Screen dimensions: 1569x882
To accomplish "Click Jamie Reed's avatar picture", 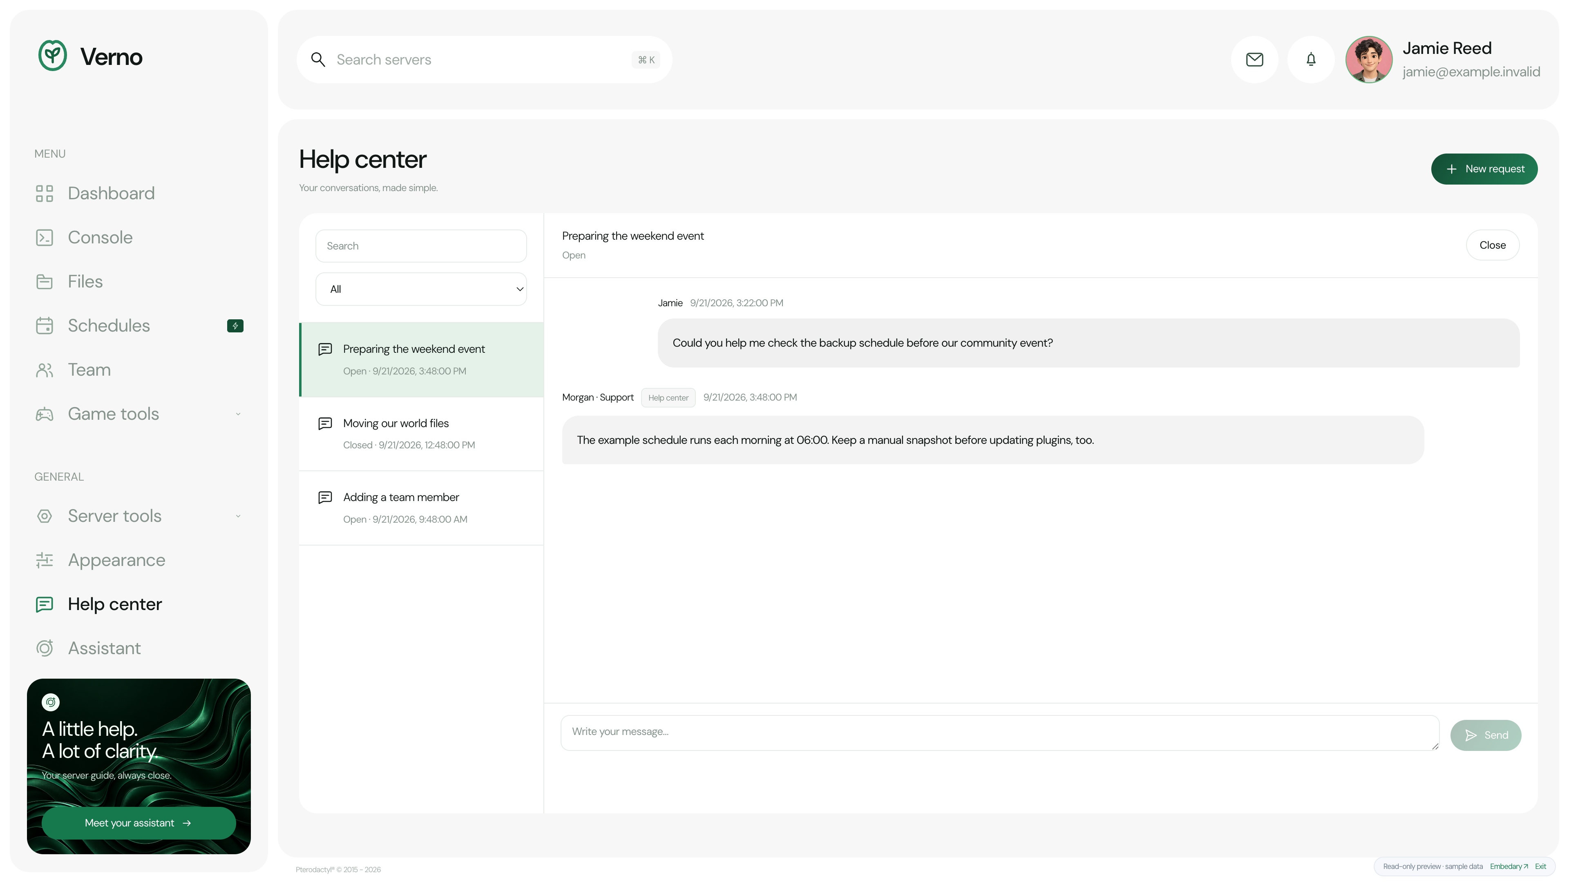I will [x=1369, y=60].
